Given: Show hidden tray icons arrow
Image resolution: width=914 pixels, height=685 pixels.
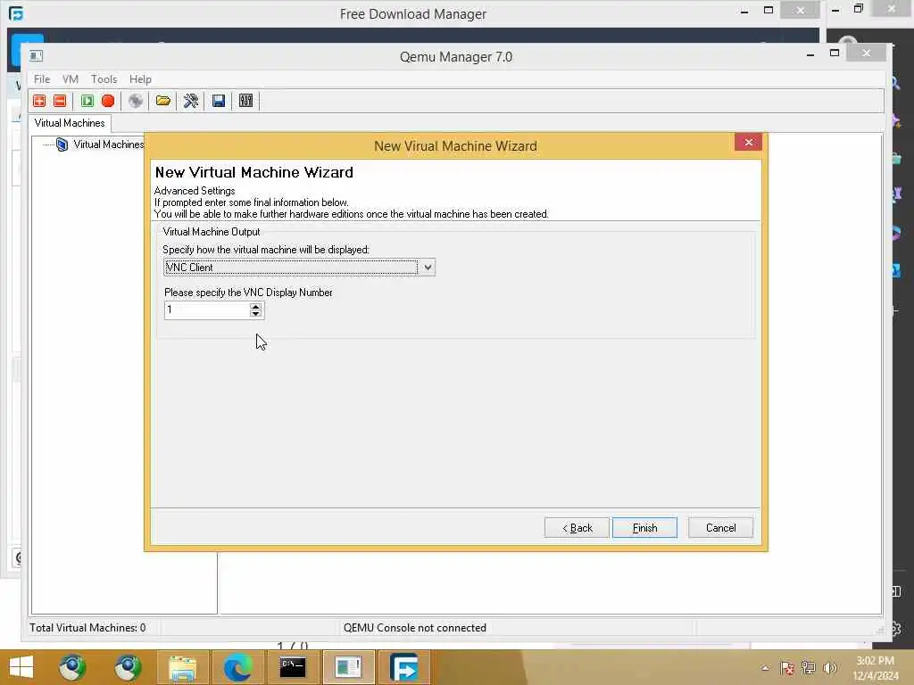Looking at the screenshot, I should (765, 668).
